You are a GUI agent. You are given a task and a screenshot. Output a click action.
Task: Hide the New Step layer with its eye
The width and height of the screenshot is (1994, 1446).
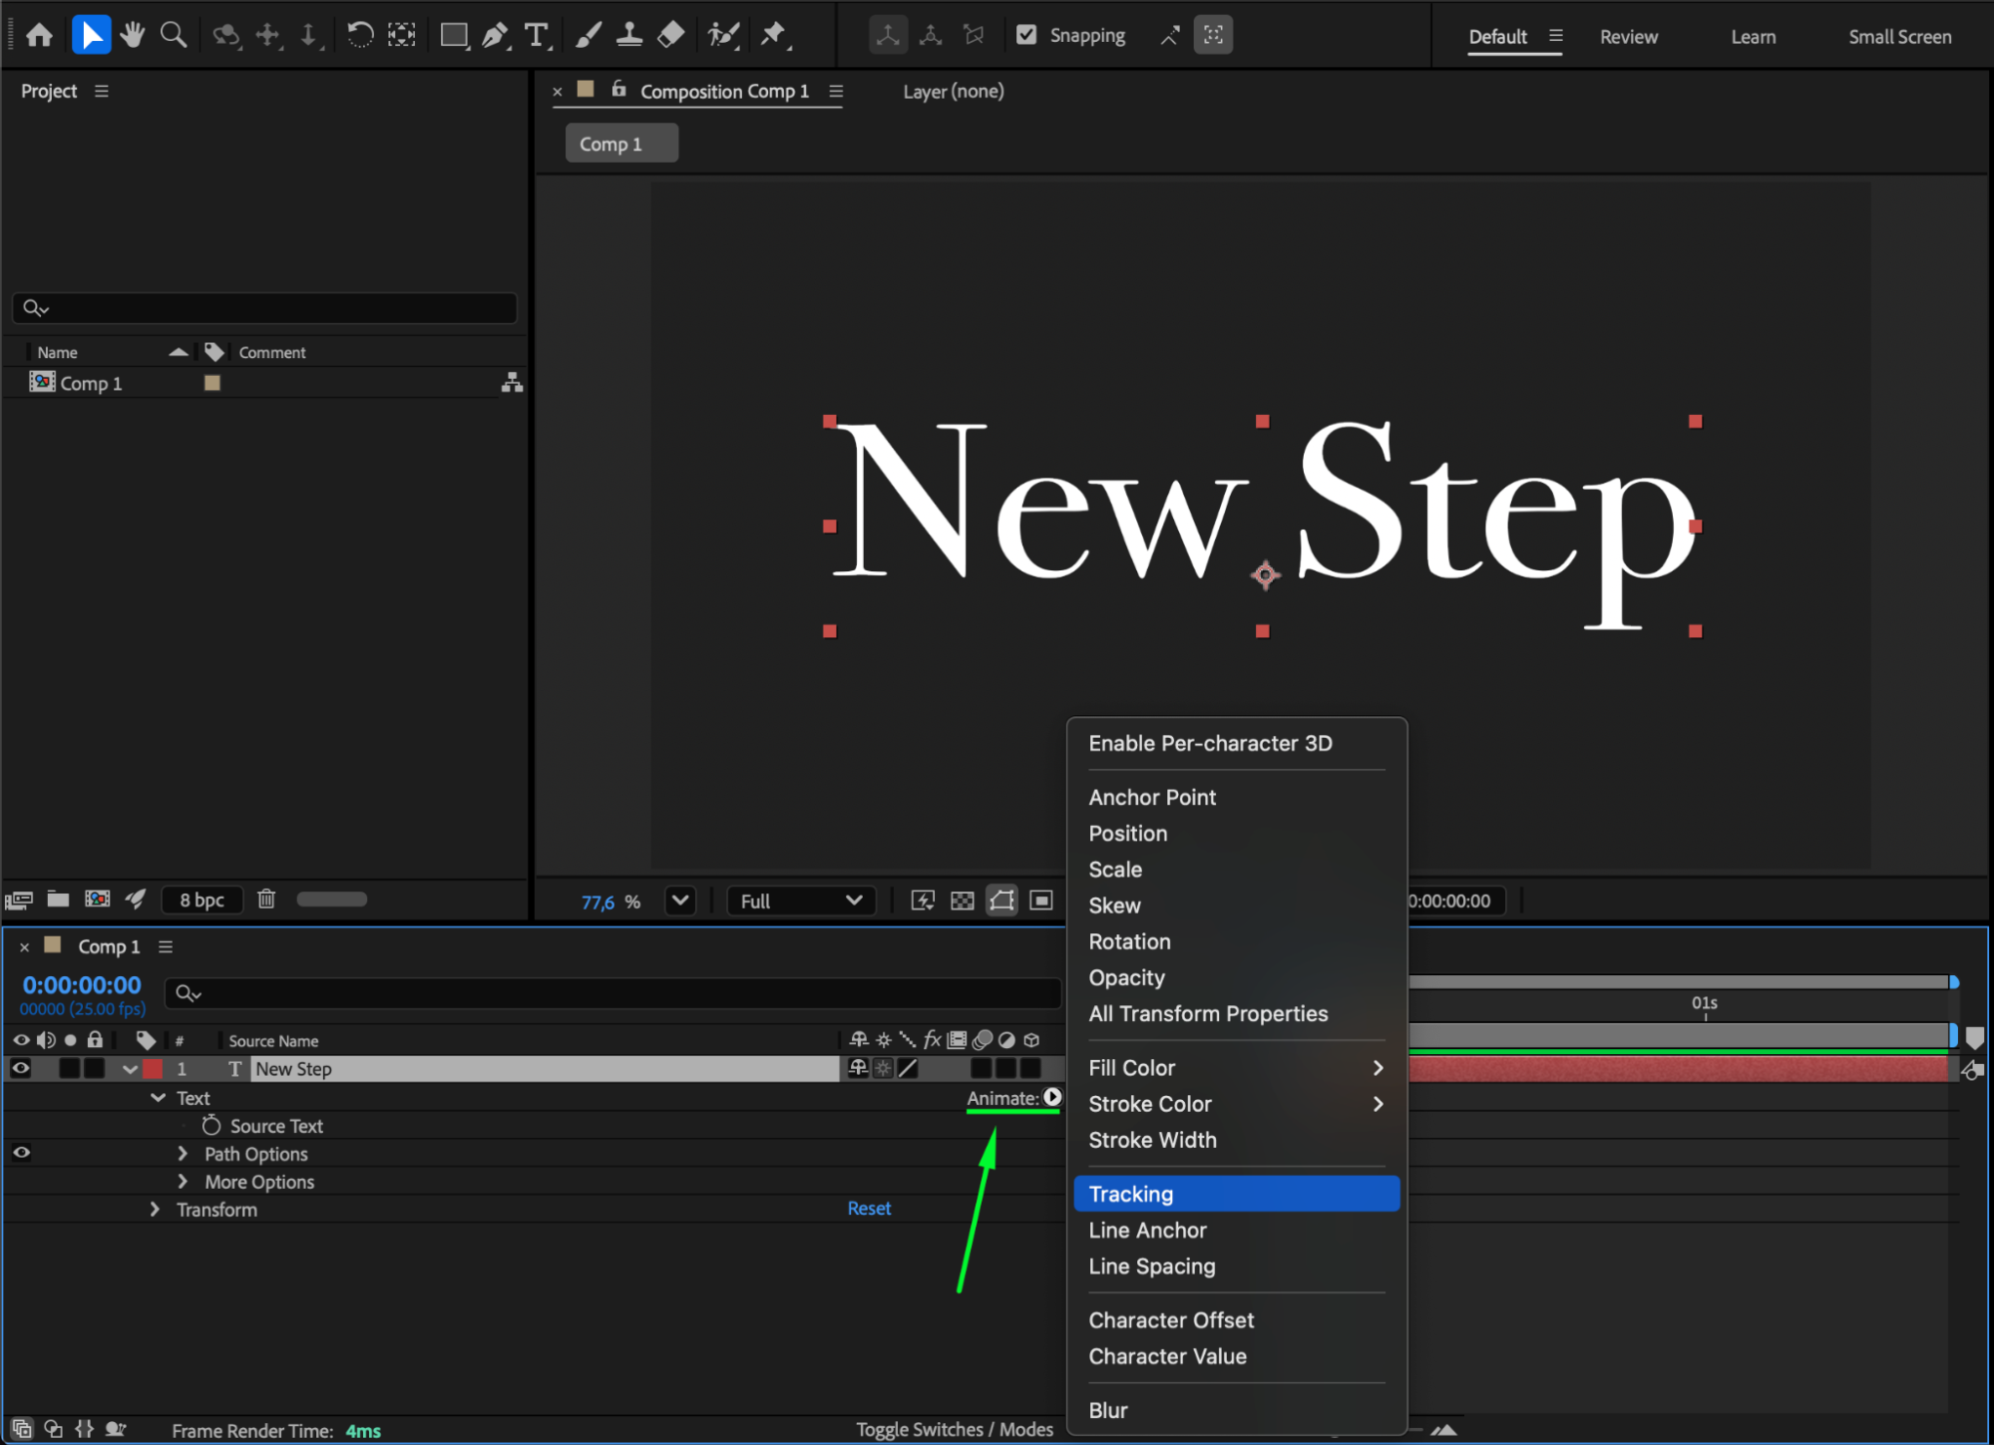[21, 1068]
